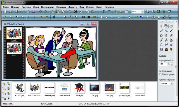Click the Вид menu
This screenshot has width=179, height=107.
[x=81, y=7]
